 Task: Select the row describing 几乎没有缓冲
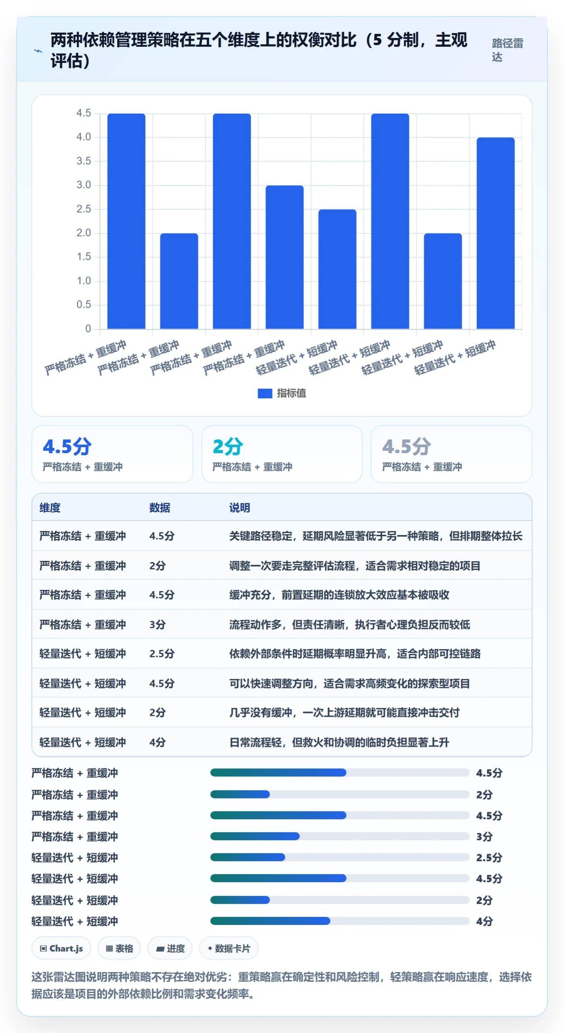point(282,713)
